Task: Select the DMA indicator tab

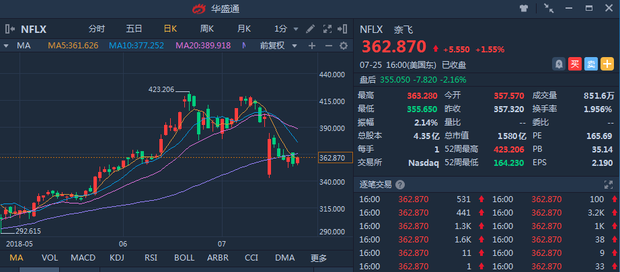Action: point(285,258)
